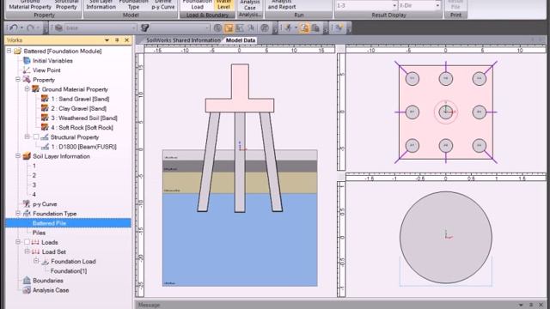Click the circular icon left of orange toolbar icon
The image size is (550, 309).
217,27
